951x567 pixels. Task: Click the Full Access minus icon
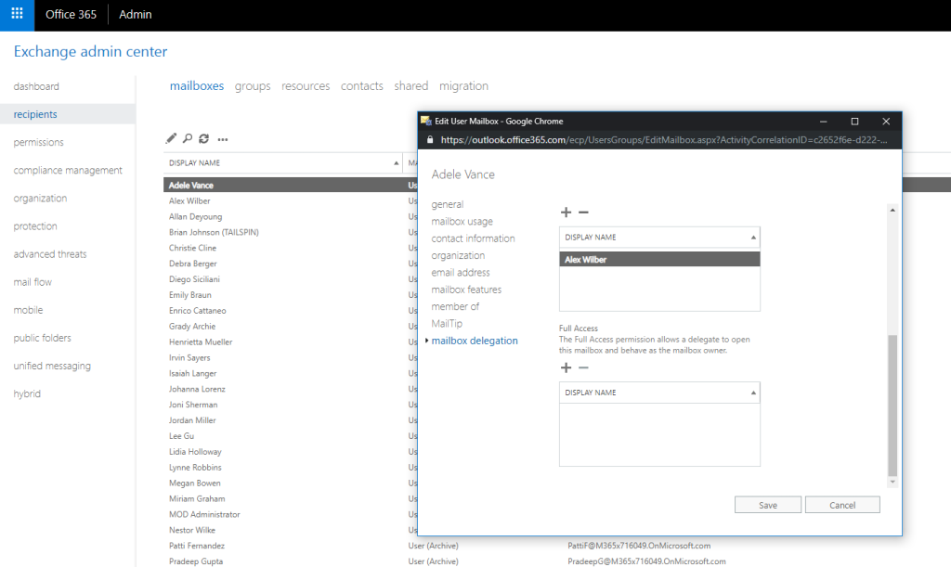point(581,367)
